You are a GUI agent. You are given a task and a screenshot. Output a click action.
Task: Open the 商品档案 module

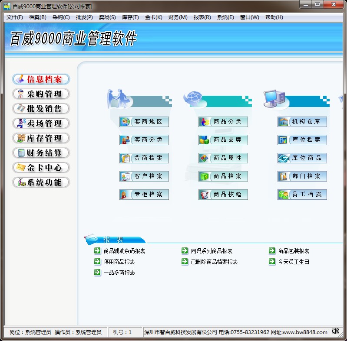[223, 176]
